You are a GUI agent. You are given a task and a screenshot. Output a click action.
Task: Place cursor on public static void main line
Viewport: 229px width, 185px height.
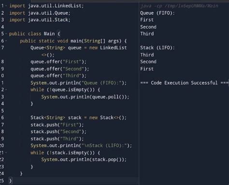73,41
